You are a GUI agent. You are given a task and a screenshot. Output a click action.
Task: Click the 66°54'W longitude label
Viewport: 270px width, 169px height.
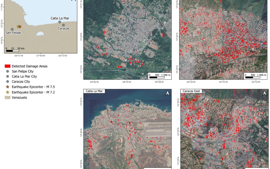point(256,82)
